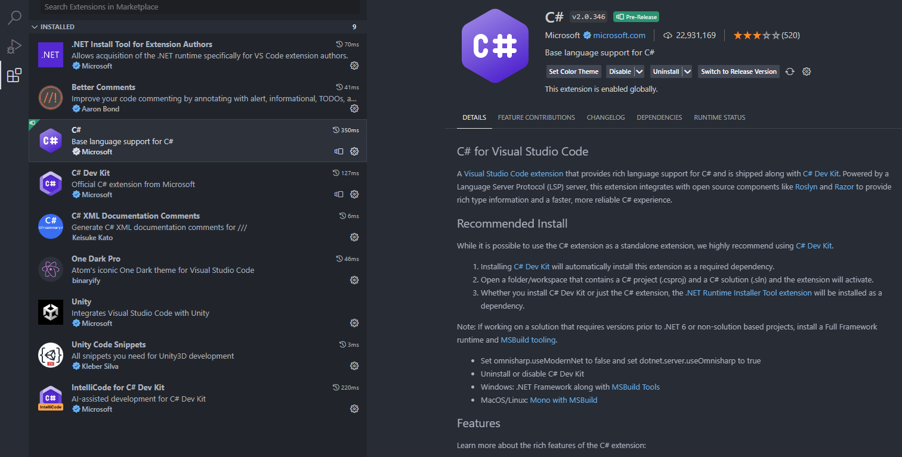
Task: Click the Unity Code Snippets icon
Action: pyautogui.click(x=51, y=355)
